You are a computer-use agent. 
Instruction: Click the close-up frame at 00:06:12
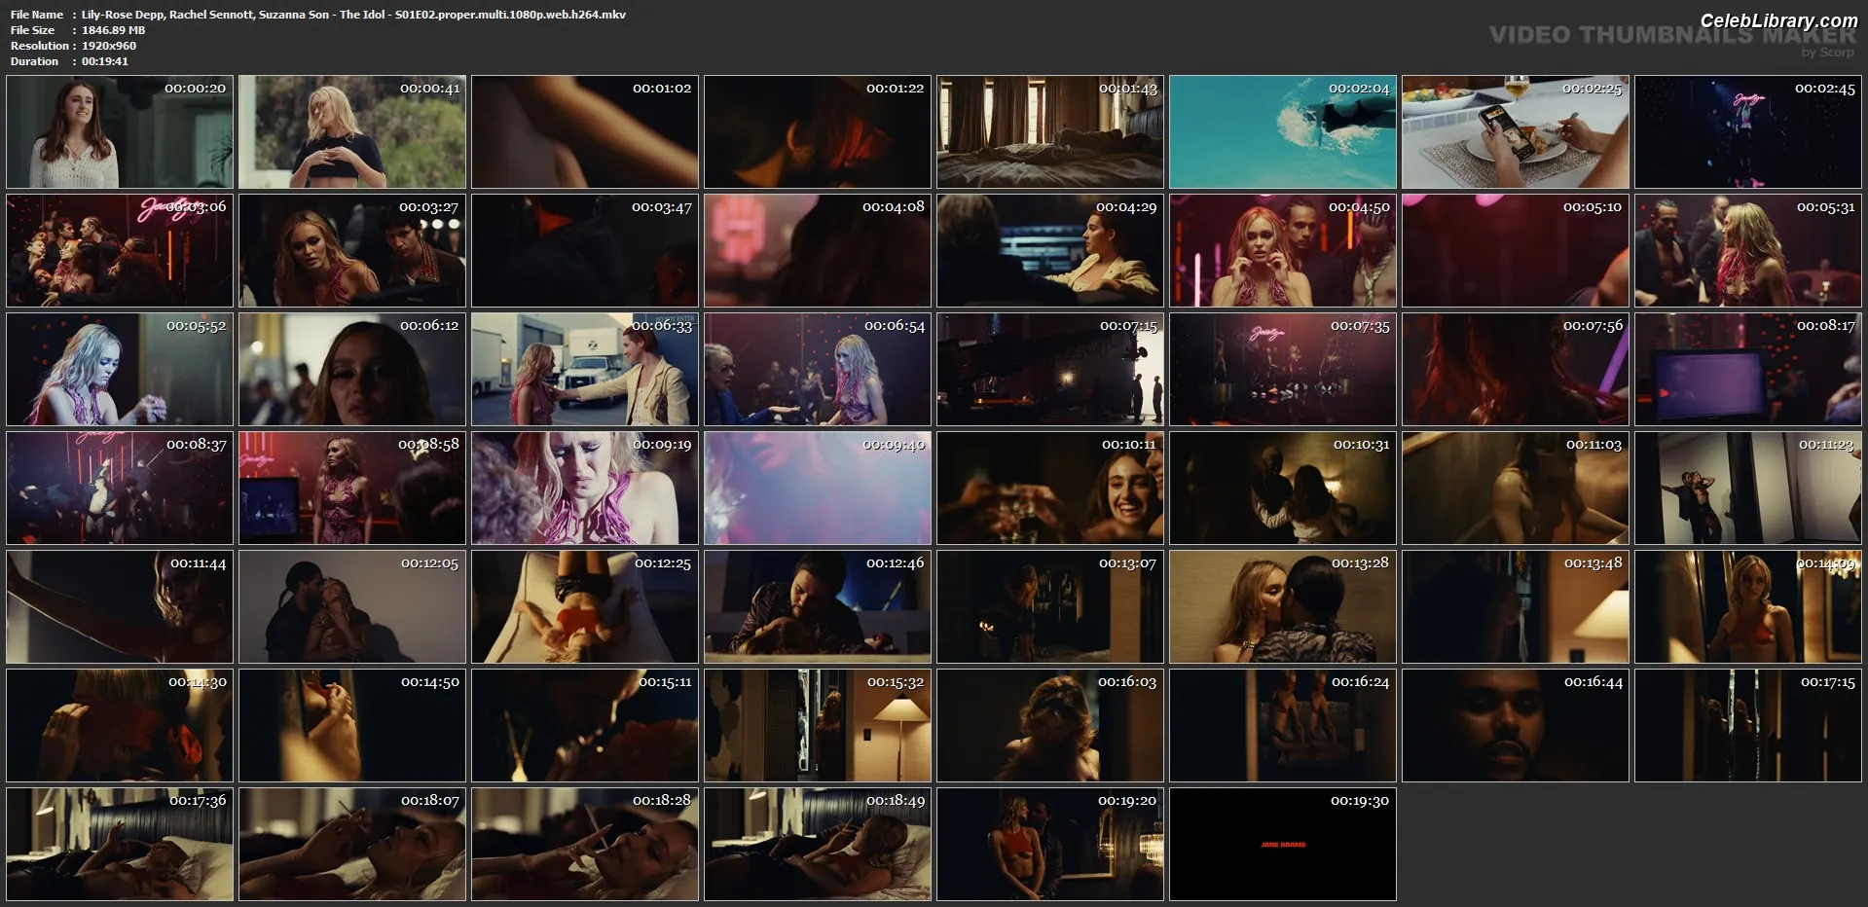click(x=352, y=369)
